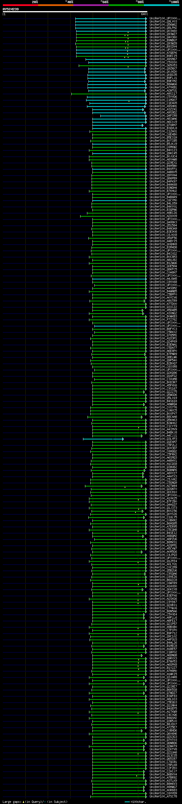The width and height of the screenshot is (182, 804).
Task: Select the UniRef100_A9SM67 label
Action: pyautogui.click(x=163, y=59)
